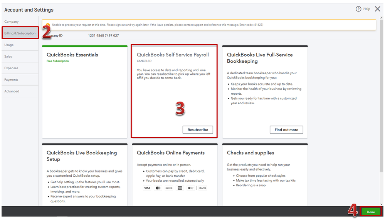Open the Advanced settings tab
The width and height of the screenshot is (385, 219).
click(x=12, y=91)
